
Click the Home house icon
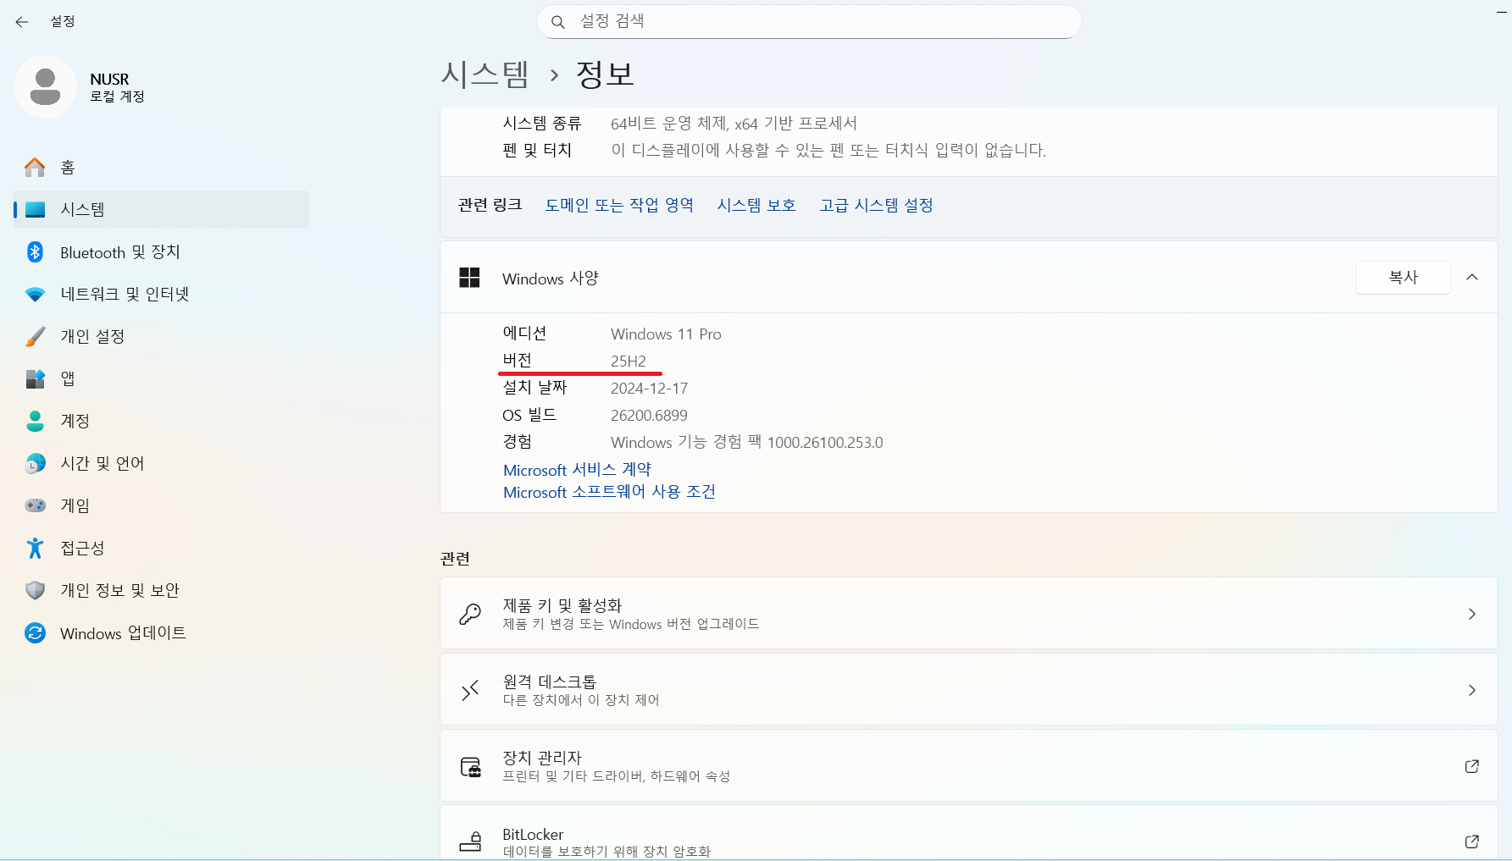35,168
